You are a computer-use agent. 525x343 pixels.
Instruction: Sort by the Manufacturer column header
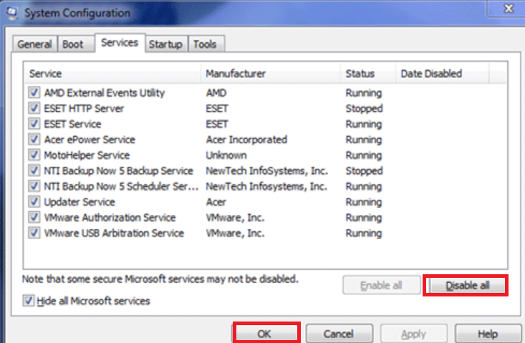pyautogui.click(x=271, y=73)
